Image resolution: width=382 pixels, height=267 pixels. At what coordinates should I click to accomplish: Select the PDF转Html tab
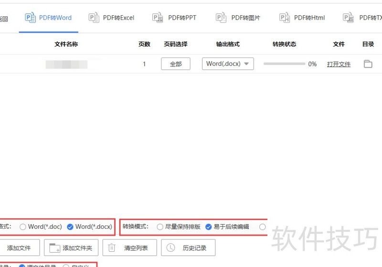click(x=302, y=18)
